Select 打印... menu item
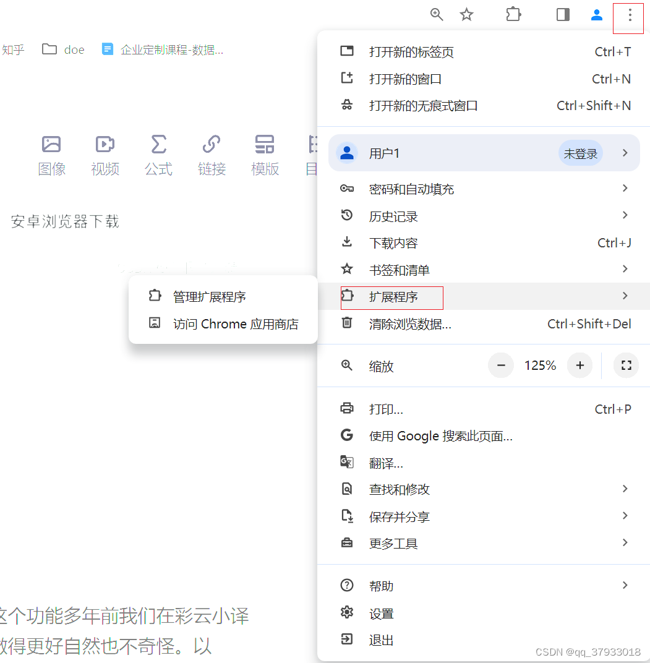 tap(484, 409)
